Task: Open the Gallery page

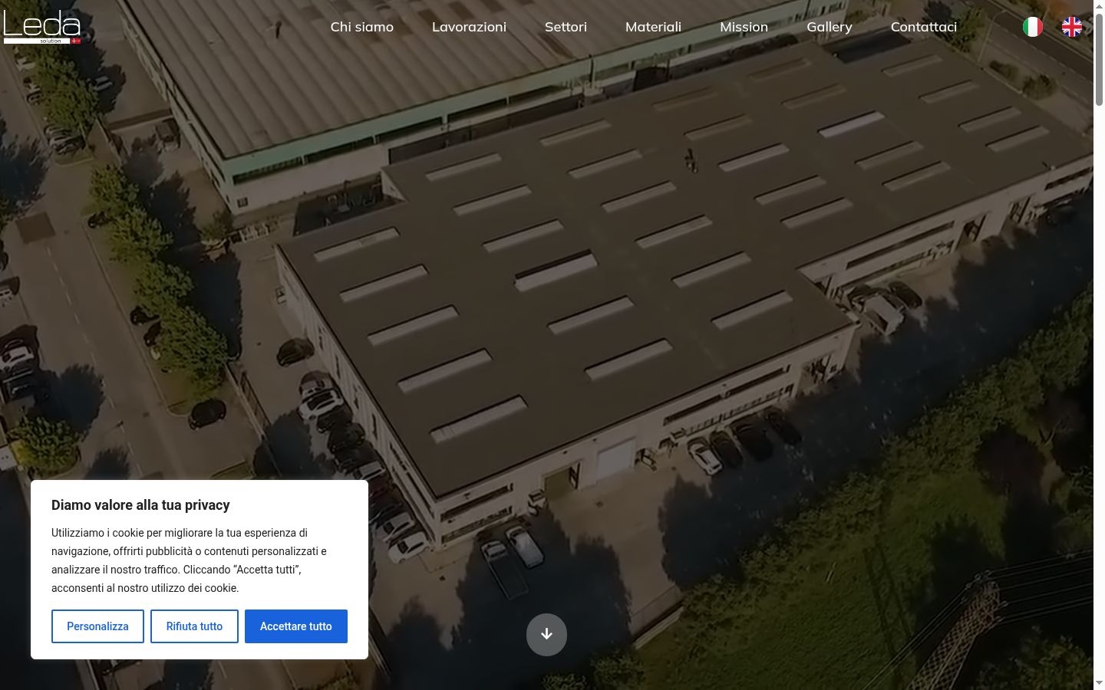Action: coord(830,27)
